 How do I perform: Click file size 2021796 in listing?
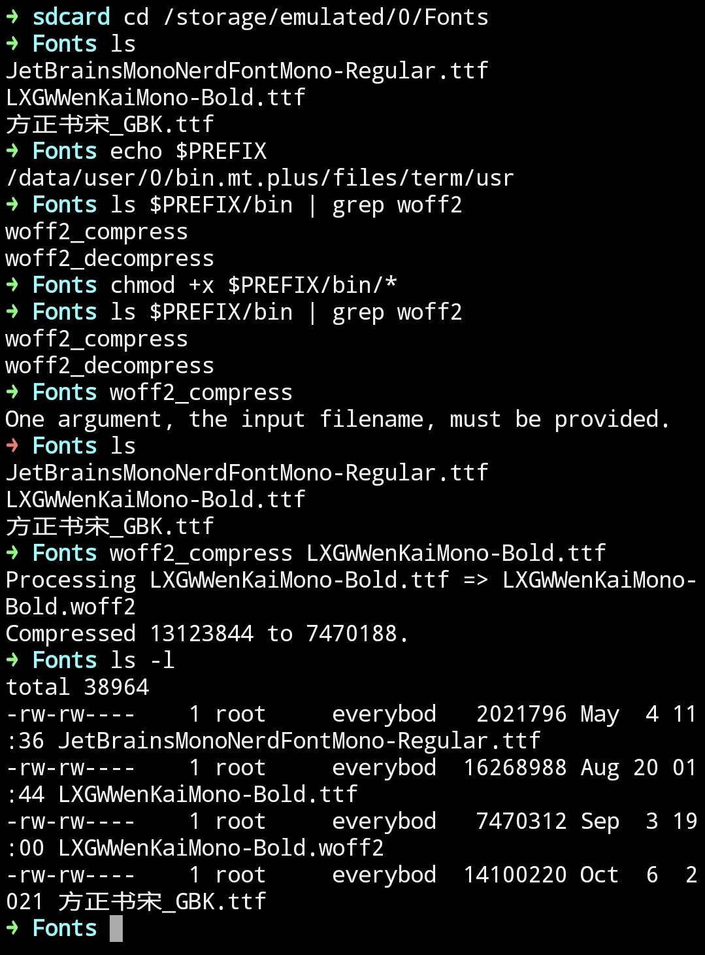point(521,714)
